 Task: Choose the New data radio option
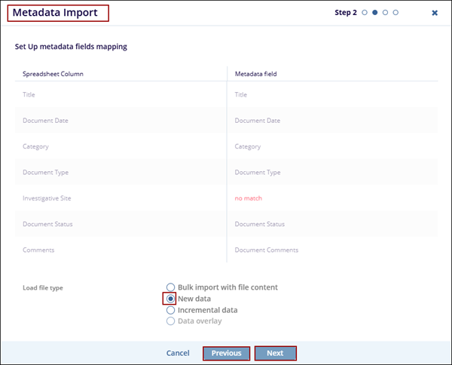(171, 299)
